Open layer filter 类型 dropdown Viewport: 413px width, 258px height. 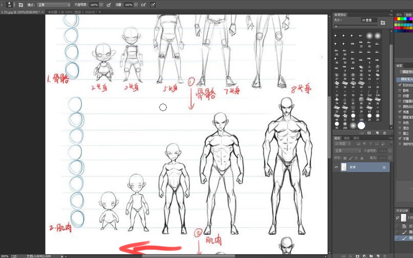[x=343, y=144]
